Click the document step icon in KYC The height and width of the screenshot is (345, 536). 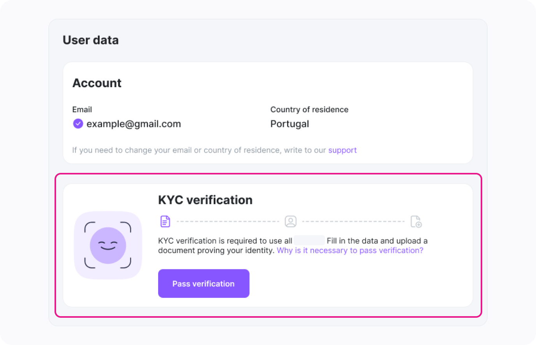(x=165, y=221)
